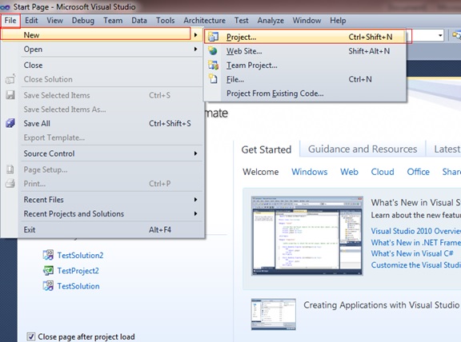Expand the Source Control submenu arrow
Screen dimensions: 461x342
(x=195, y=153)
